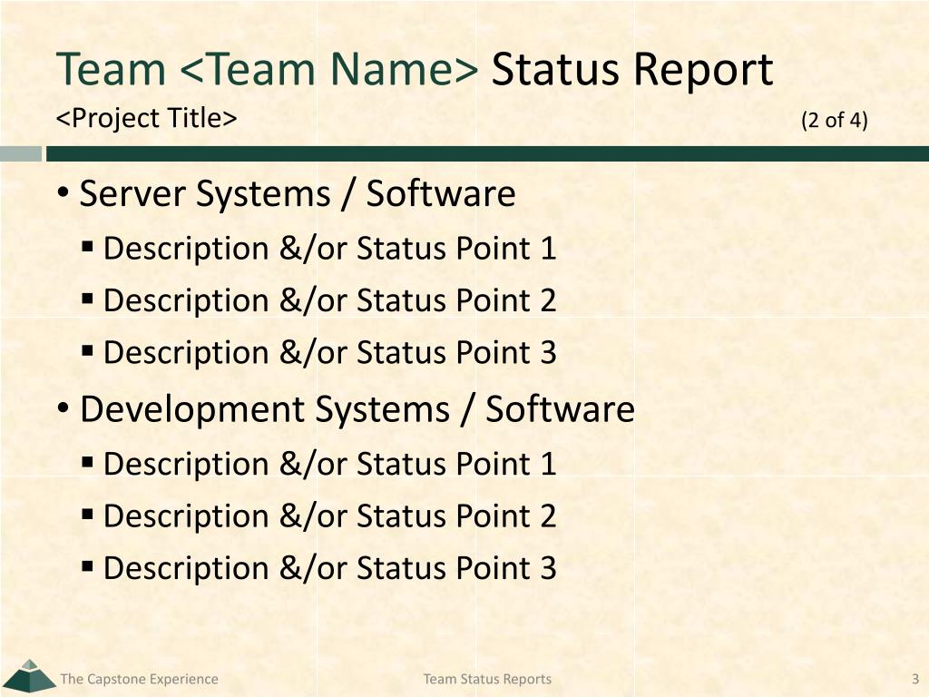Click the 'Server Systems / Software' bullet
The image size is (929, 697).
point(298,194)
